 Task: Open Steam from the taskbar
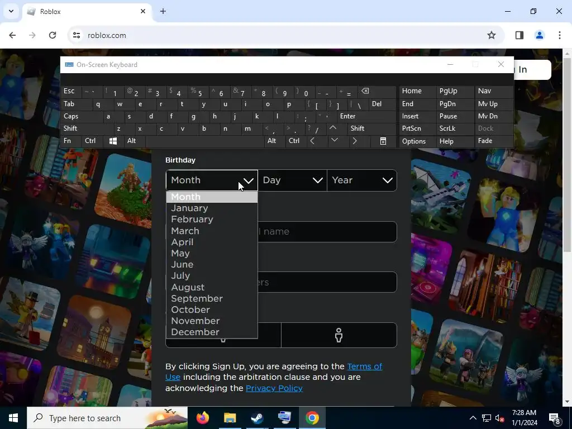tap(257, 418)
